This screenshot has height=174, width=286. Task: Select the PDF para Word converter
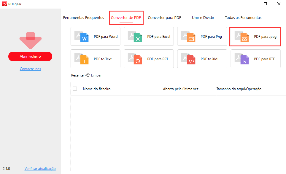point(95,36)
